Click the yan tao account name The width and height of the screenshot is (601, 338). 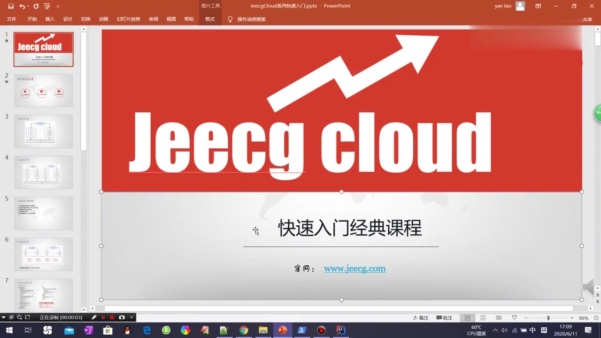(x=503, y=6)
